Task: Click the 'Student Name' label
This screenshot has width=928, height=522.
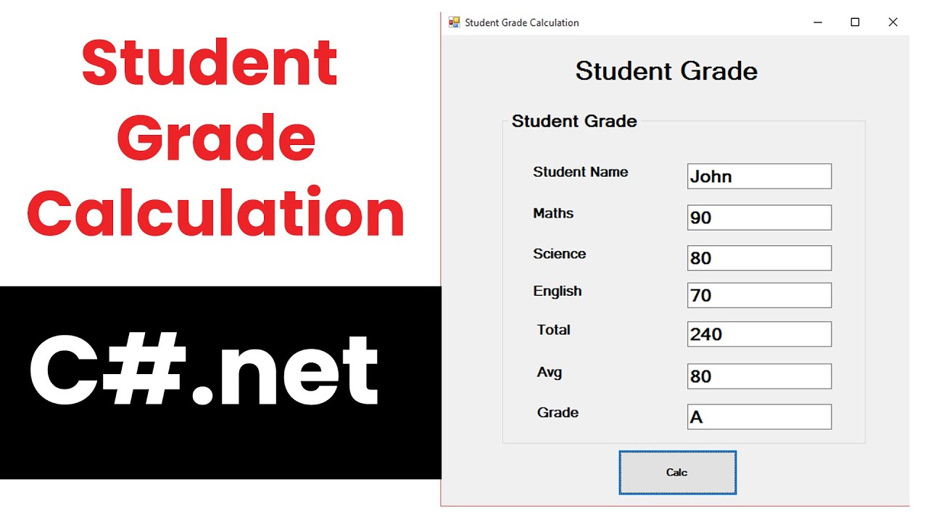Action: point(580,172)
